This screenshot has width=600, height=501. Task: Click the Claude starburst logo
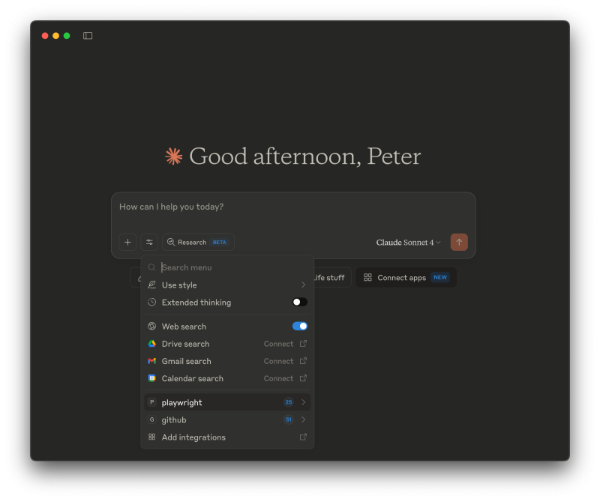[174, 157]
